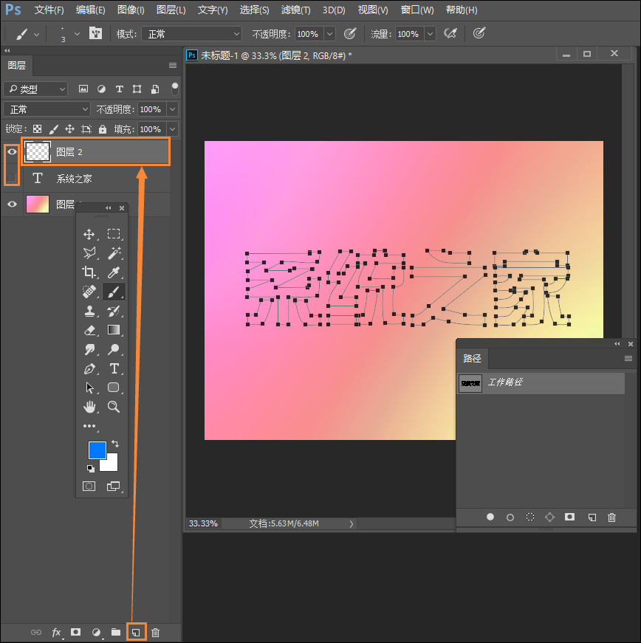Open the 窗口(W) menu

417,10
